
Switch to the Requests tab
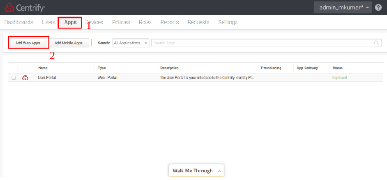click(199, 22)
